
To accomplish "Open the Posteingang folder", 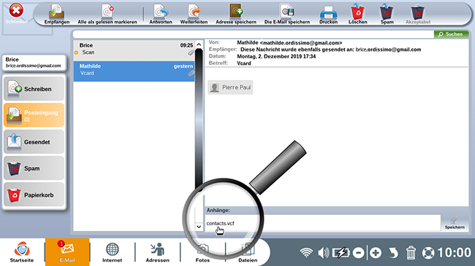I will 34,115.
